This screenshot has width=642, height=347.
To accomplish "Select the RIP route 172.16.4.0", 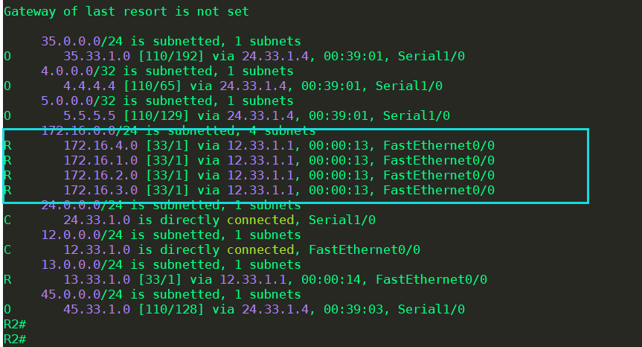I will (249, 145).
